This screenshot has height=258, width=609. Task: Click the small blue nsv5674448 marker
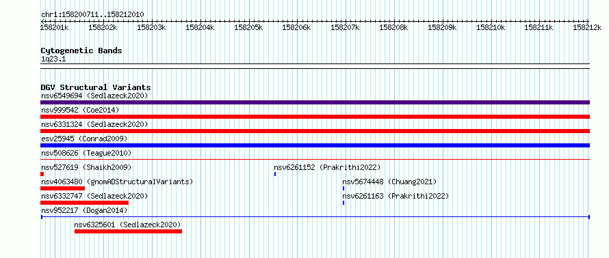[344, 188]
